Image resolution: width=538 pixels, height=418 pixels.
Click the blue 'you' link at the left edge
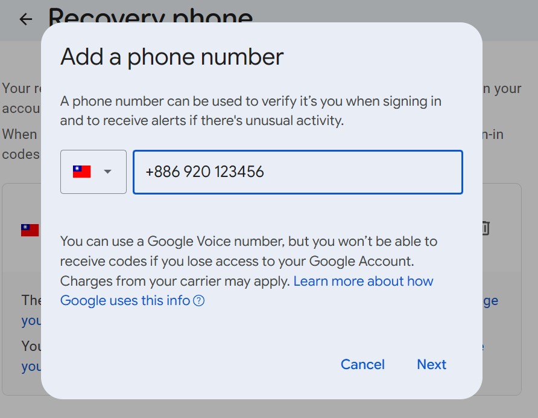[29, 321]
